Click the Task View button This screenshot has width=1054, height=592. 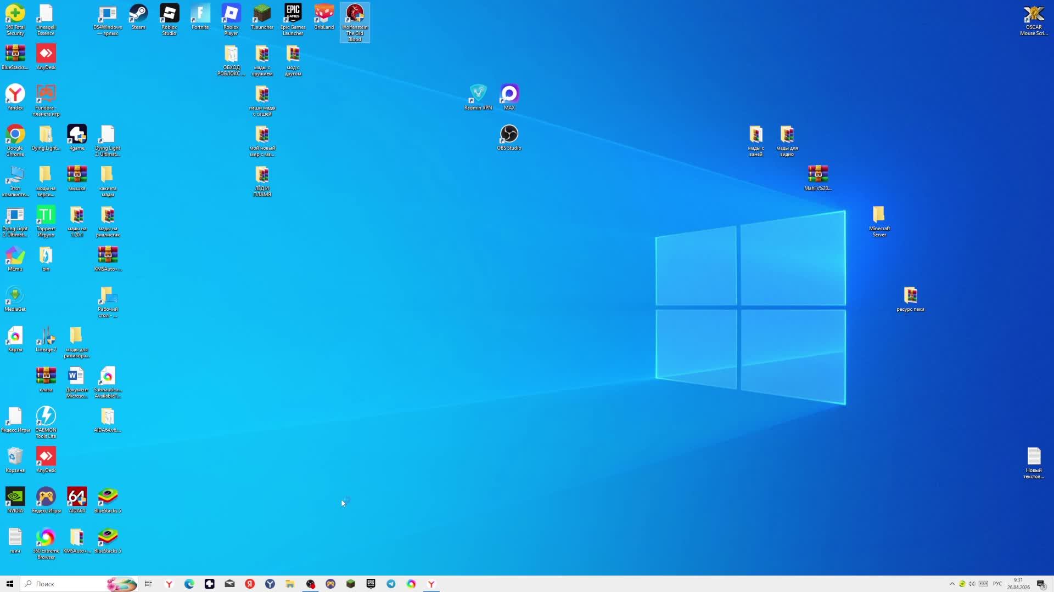click(148, 584)
